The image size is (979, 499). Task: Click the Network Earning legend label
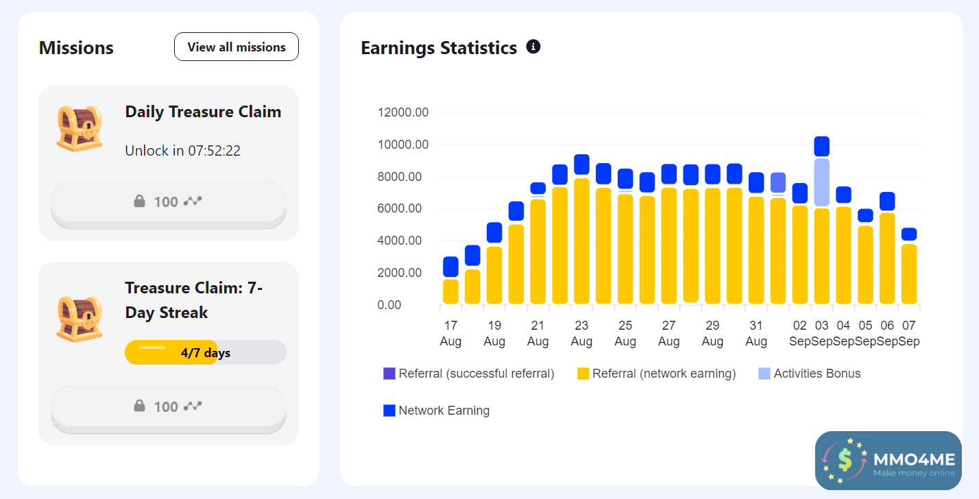point(444,411)
